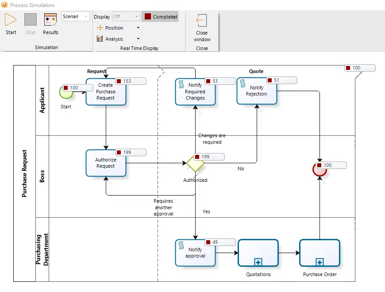Image resolution: width=385 pixels, height=292 pixels.
Task: Click the Purchase Order subprocess label
Action: [320, 274]
